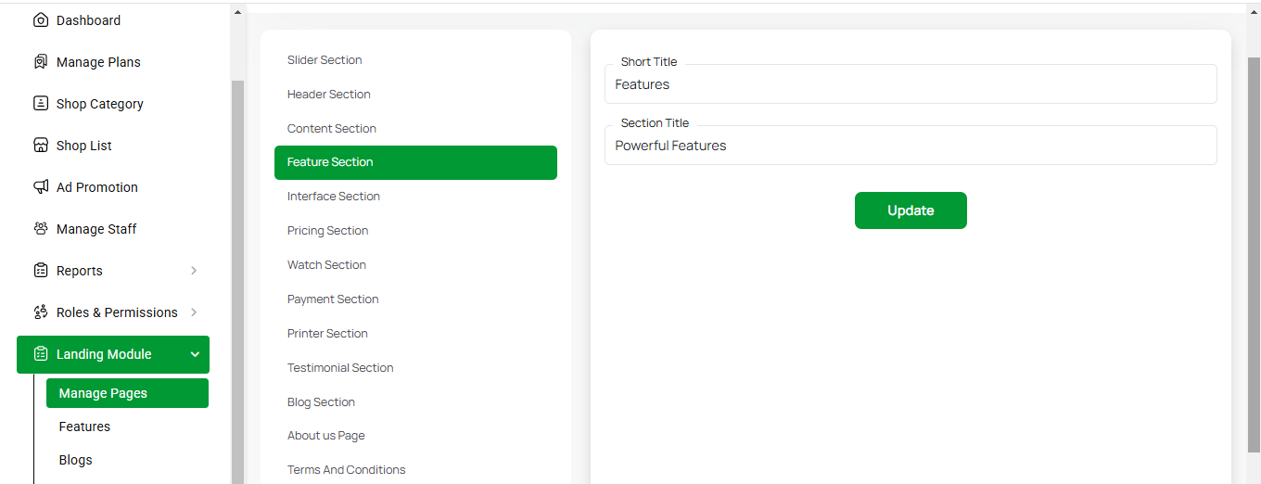This screenshot has width=1261, height=484.
Task: Click the Dashboard home icon
Action: [41, 20]
